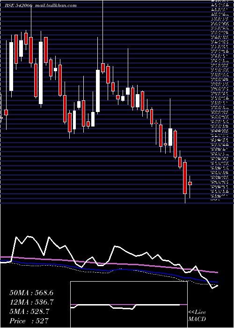The image size is (234, 328).
Task: Click the mail.bullkhan.com watermark text
Action: pos(56,6)
